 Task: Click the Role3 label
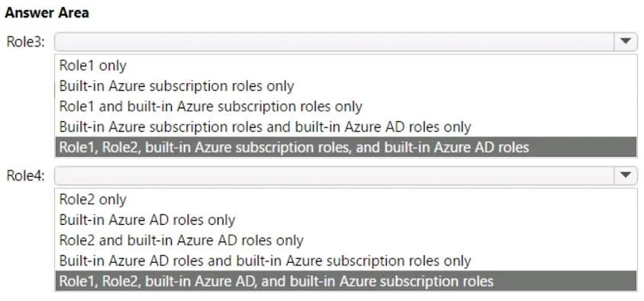click(25, 42)
